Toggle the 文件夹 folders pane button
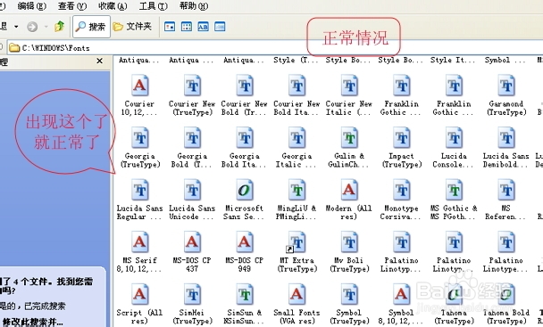The width and height of the screenshot is (543, 327). coord(132,26)
